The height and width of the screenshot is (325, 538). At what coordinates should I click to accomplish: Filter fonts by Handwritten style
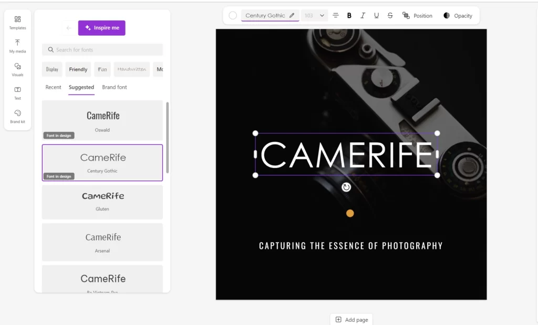pos(132,69)
